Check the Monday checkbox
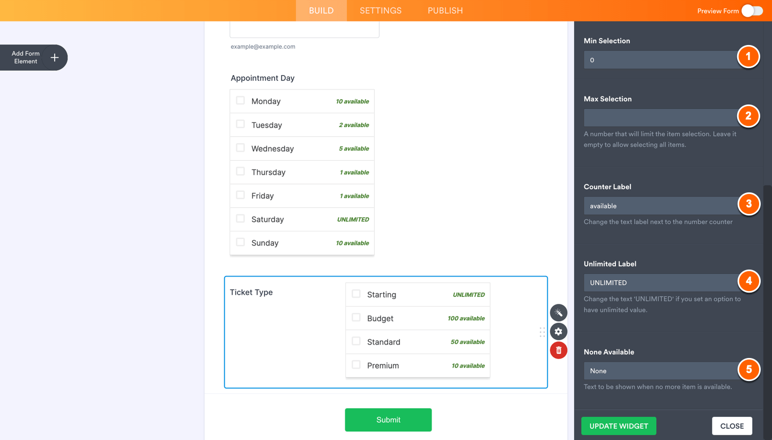 point(240,101)
